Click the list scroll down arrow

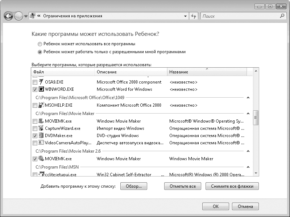256,173
